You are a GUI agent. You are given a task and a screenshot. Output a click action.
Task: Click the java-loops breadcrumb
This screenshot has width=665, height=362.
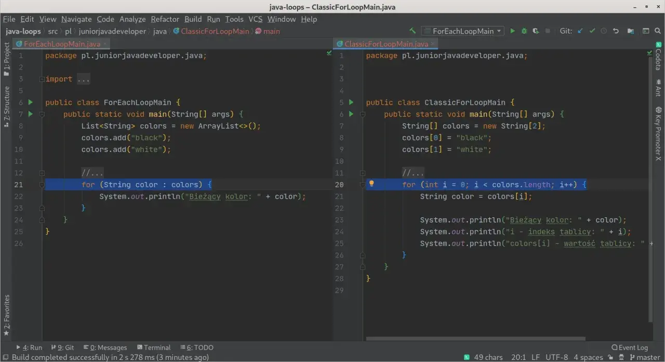tap(23, 31)
